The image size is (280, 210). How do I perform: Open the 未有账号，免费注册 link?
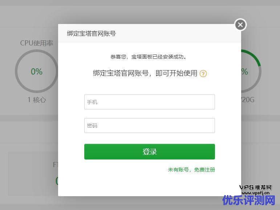(x=191, y=170)
